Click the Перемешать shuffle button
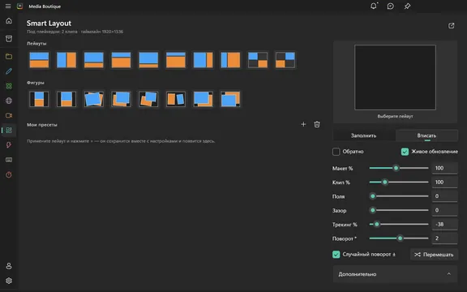 [x=434, y=255]
